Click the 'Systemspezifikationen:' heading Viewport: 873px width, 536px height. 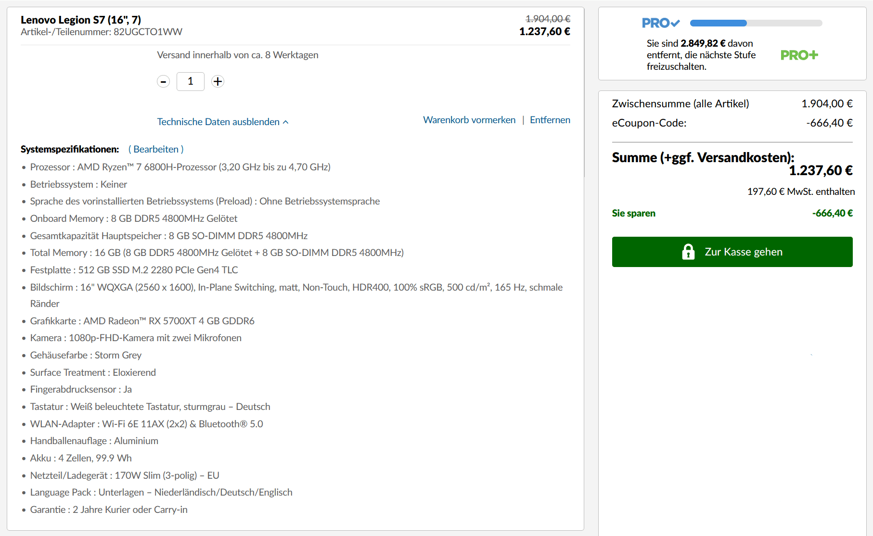(x=70, y=149)
